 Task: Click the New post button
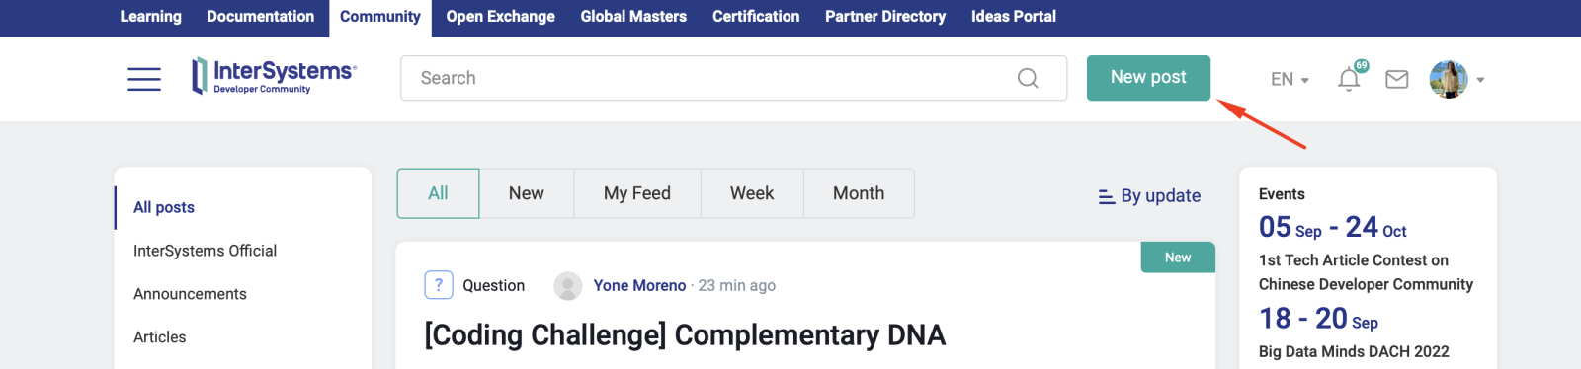pos(1148,78)
